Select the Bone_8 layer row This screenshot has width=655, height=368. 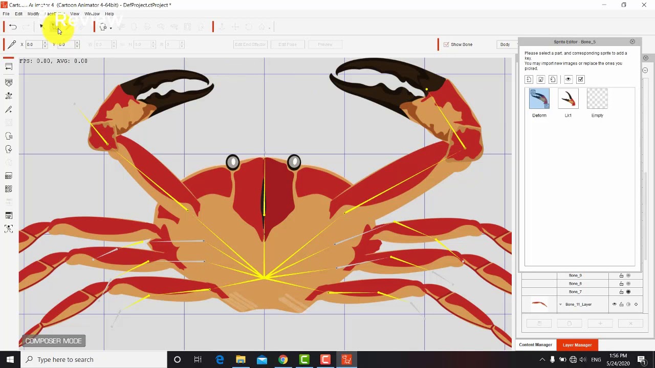581,284
